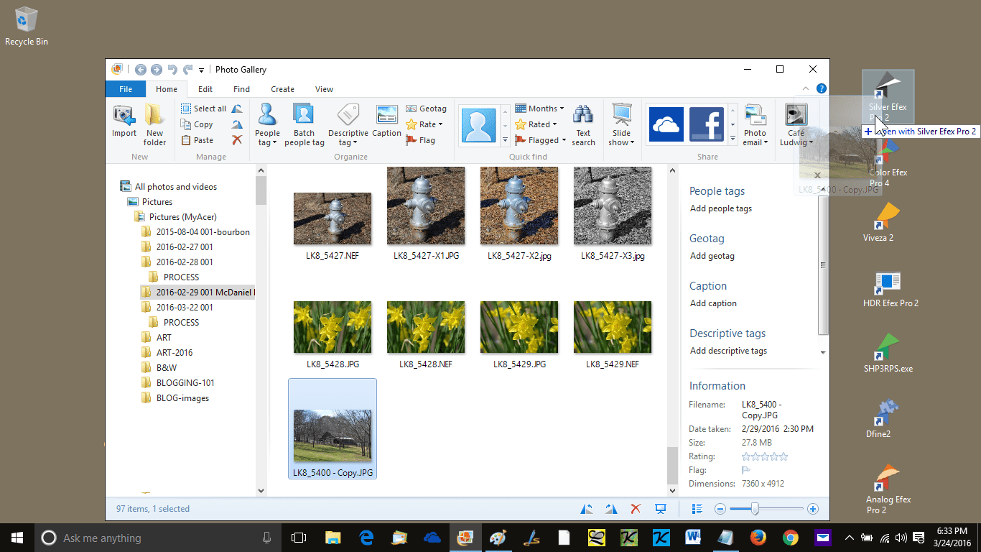Click the Undo arrow in title bar
This screenshot has width=981, height=552.
(172, 70)
